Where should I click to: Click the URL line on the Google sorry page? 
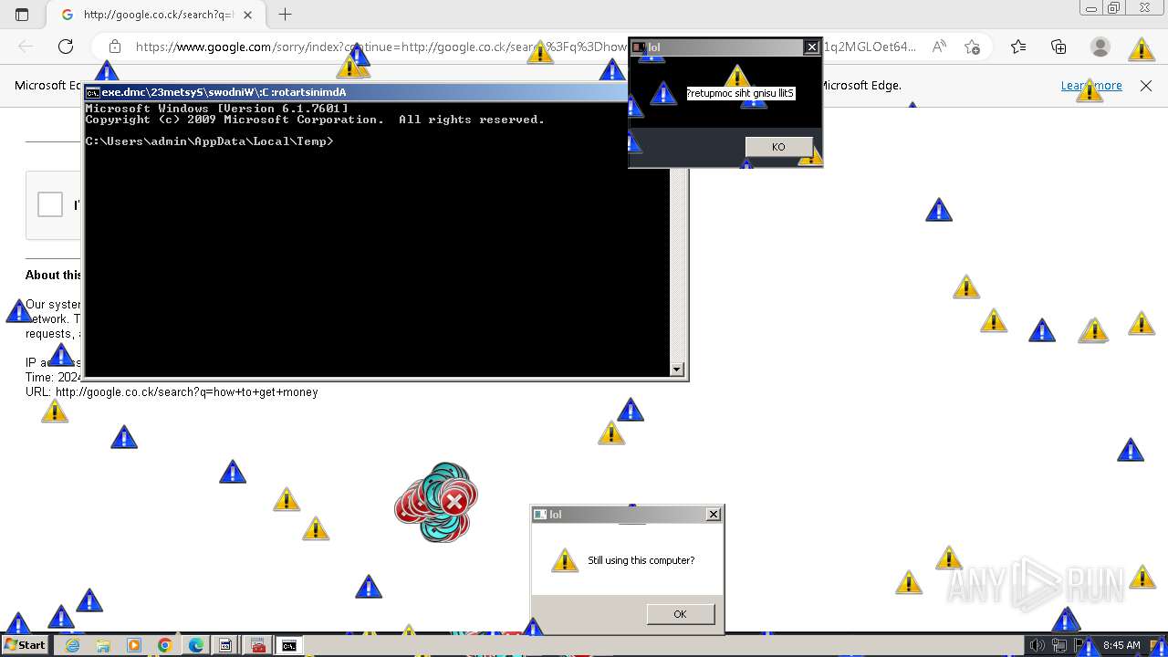pyautogui.click(x=172, y=392)
